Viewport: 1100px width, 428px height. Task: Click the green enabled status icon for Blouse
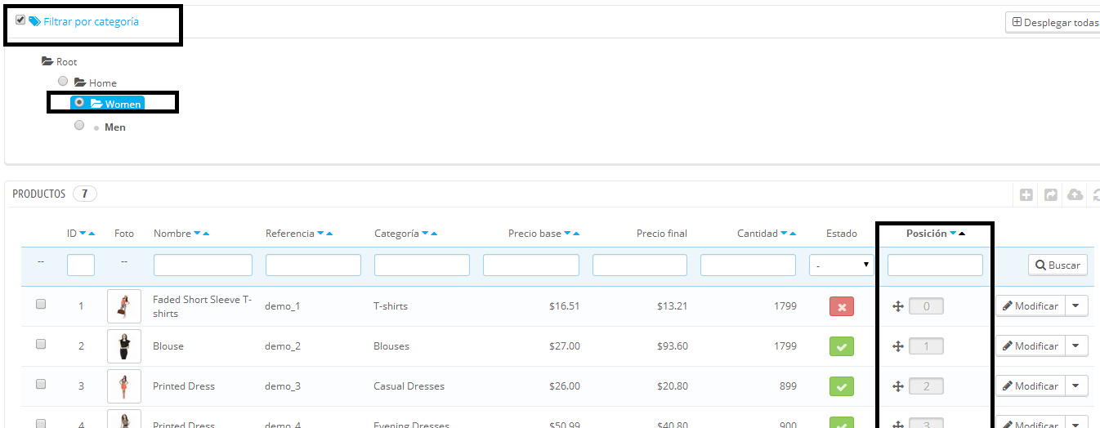click(x=841, y=346)
